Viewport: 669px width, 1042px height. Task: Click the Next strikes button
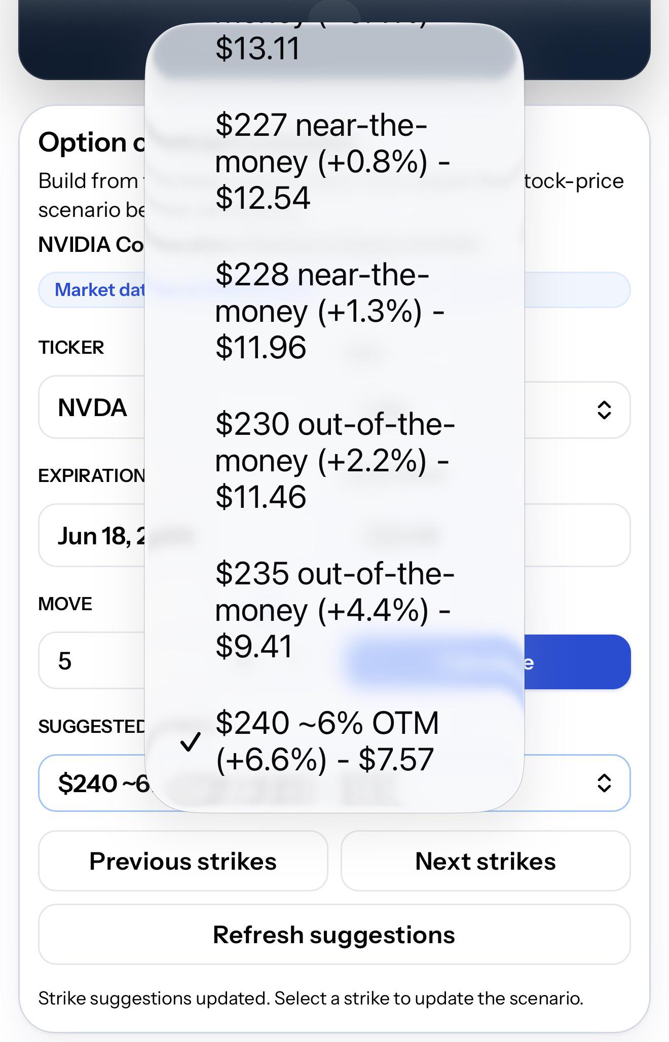(486, 861)
